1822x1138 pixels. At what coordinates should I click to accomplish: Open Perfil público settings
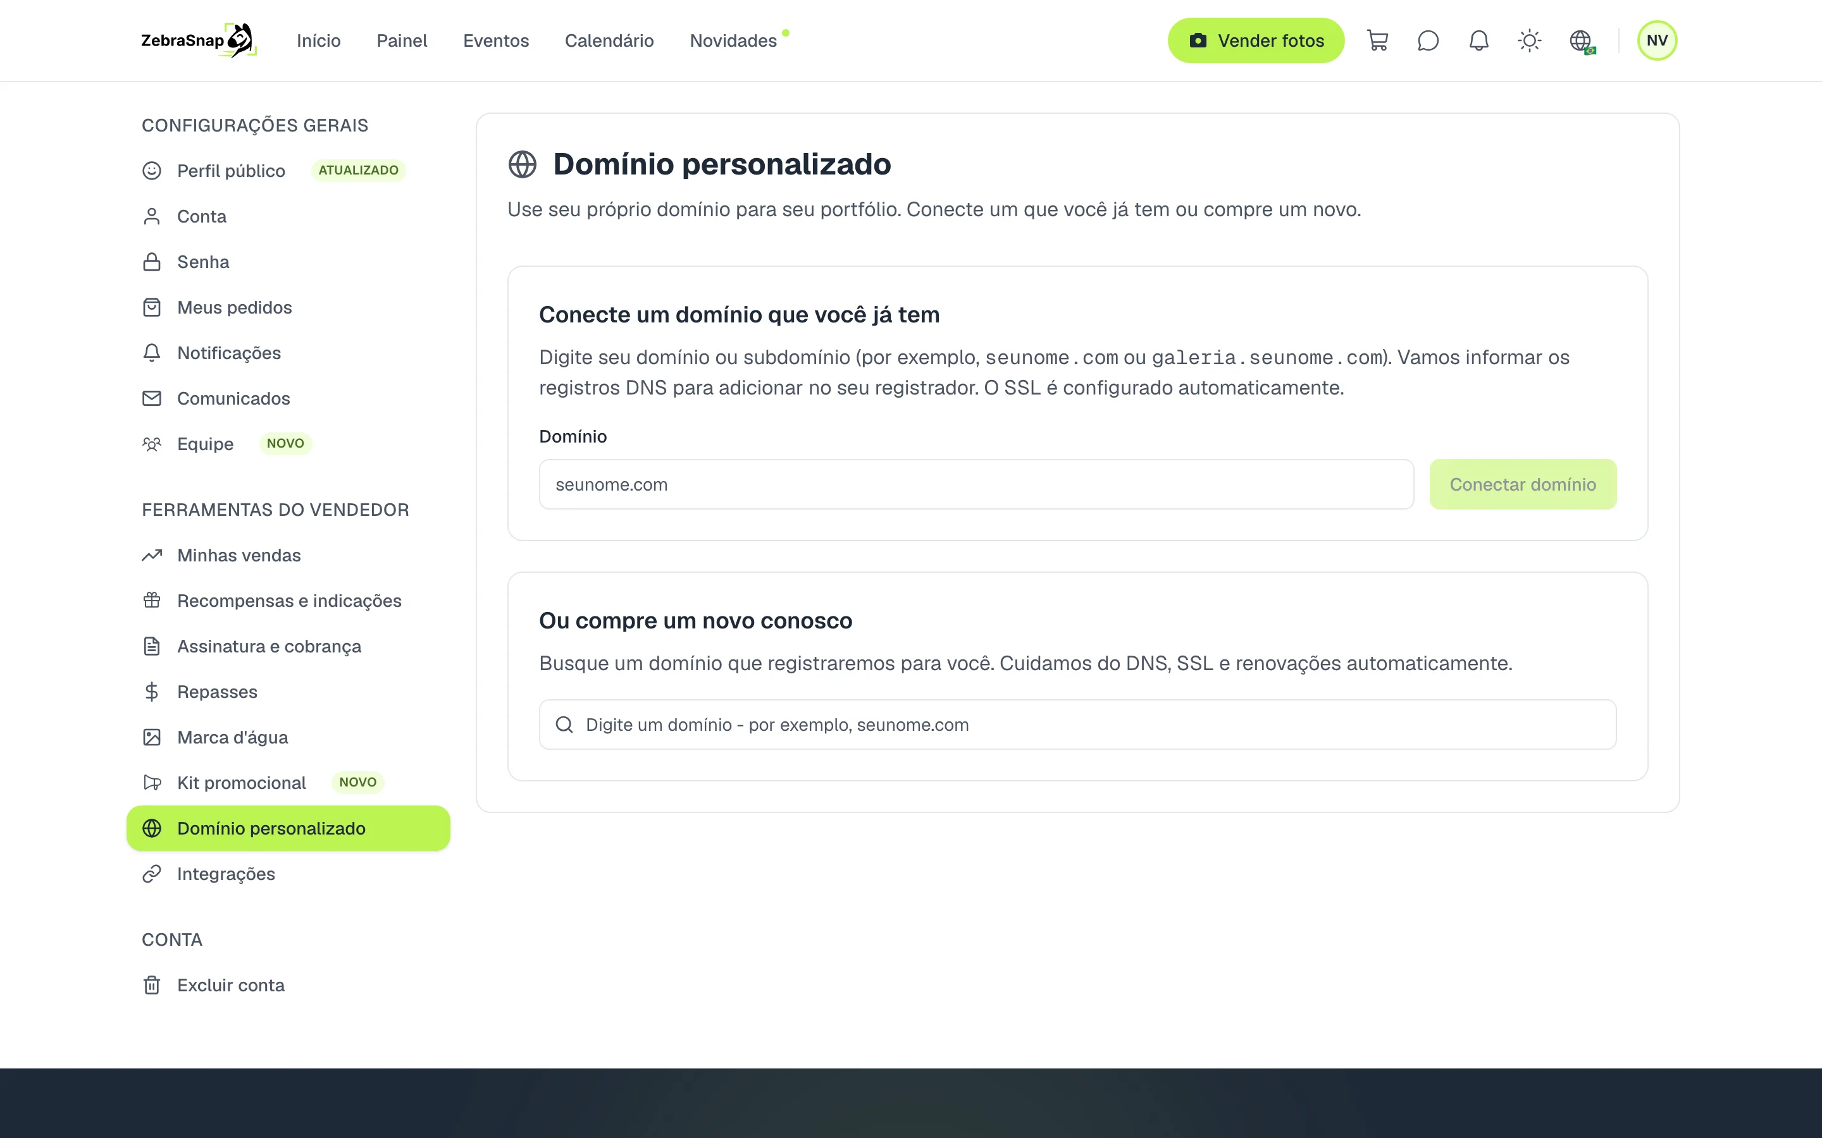pyautogui.click(x=231, y=171)
